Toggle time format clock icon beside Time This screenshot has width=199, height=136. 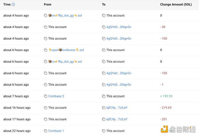pos(13,4)
